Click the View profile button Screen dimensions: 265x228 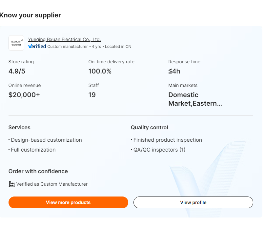193,202
